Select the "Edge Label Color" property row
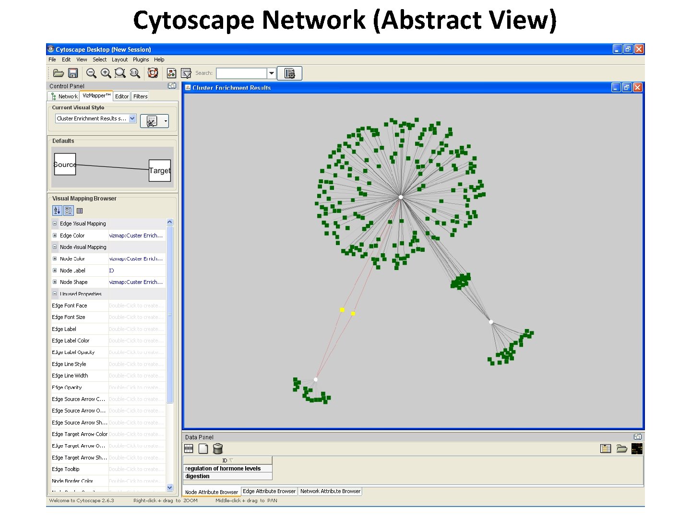This screenshot has height=518, width=691. 108,341
